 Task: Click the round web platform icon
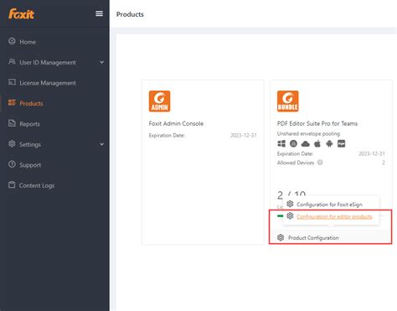293,143
